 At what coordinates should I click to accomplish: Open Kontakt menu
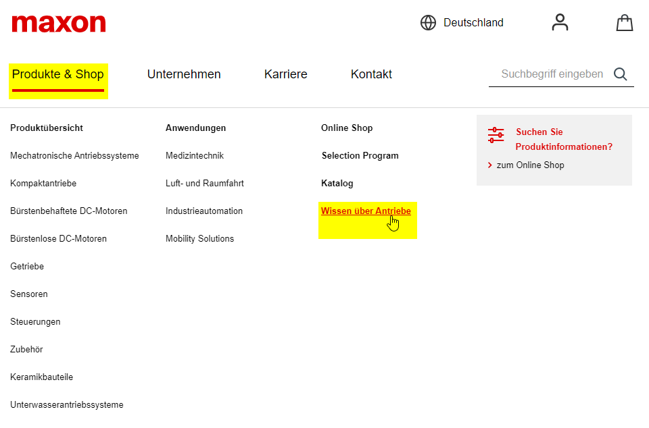coord(371,74)
